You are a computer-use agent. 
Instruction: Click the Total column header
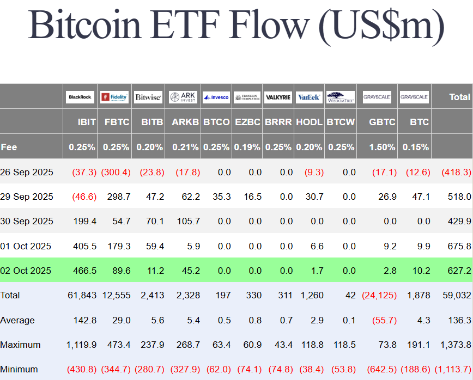[x=459, y=97]
